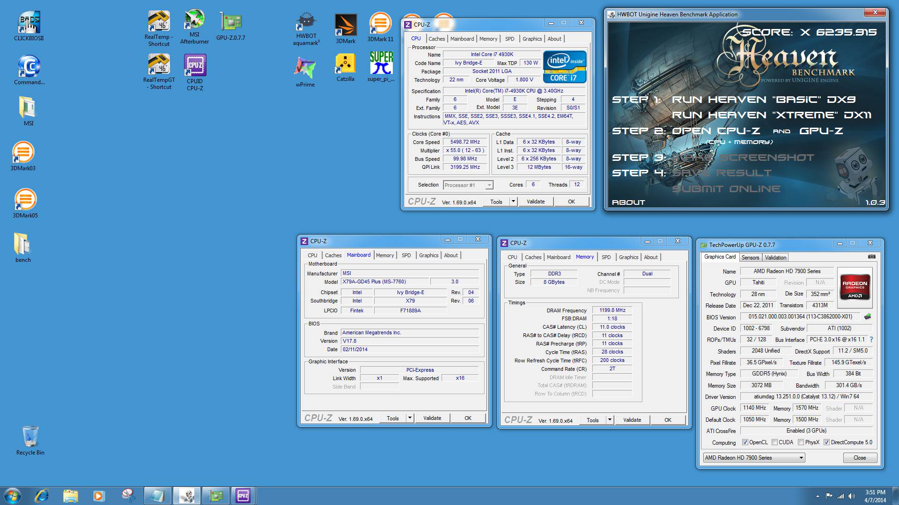Launch the RealTempGT shortcut icon
This screenshot has width=899, height=505.
pos(159,71)
